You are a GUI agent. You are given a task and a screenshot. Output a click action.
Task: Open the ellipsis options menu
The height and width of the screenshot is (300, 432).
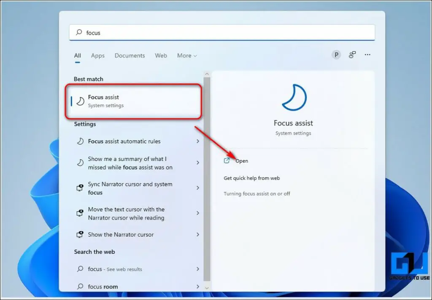point(367,55)
